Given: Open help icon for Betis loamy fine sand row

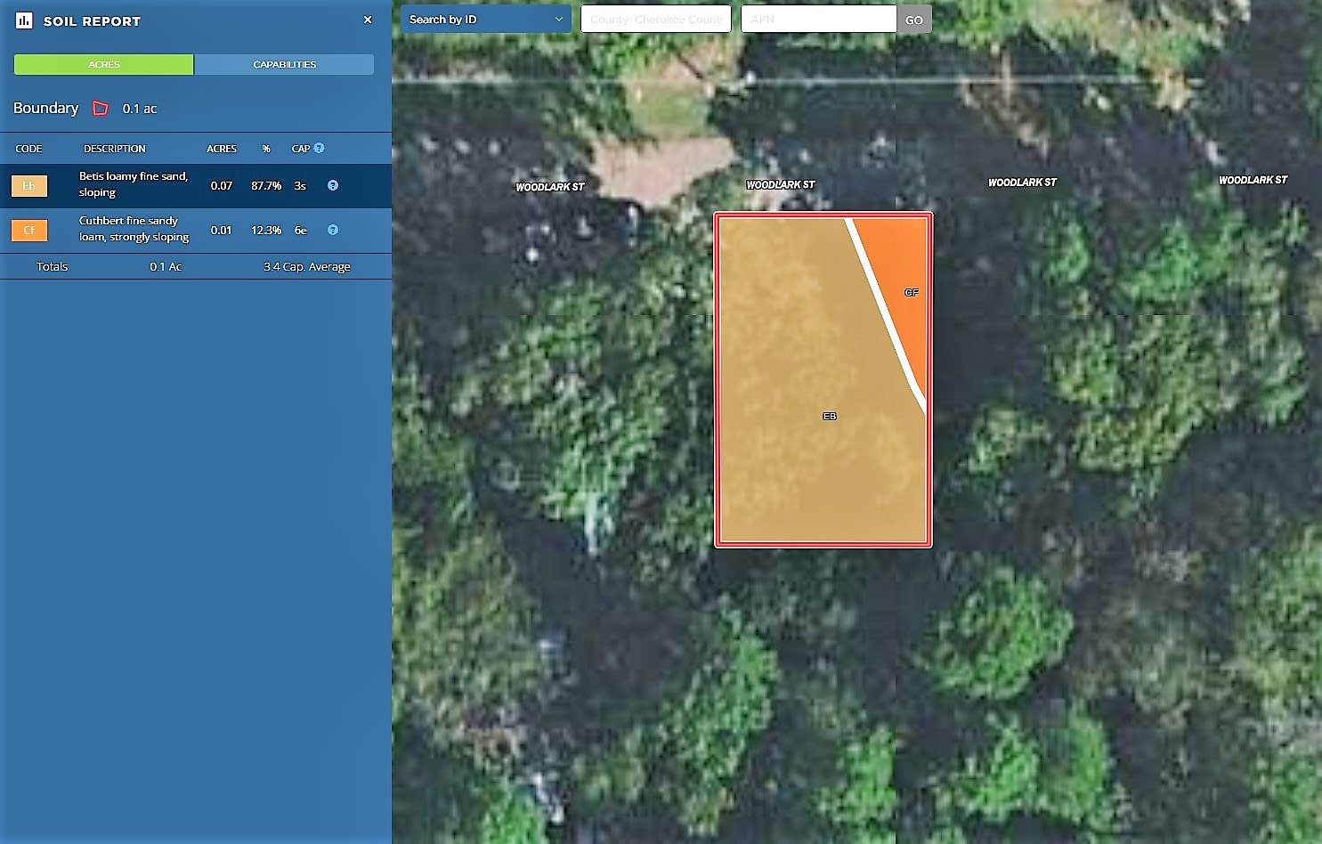Looking at the screenshot, I should click(x=333, y=185).
